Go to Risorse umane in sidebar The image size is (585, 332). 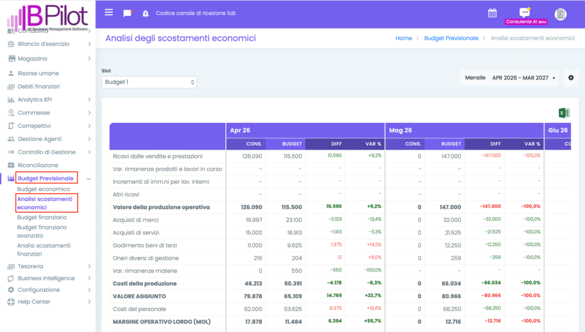coord(38,74)
